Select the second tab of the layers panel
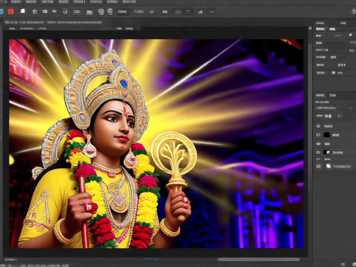356x267 pixels. tap(333, 95)
